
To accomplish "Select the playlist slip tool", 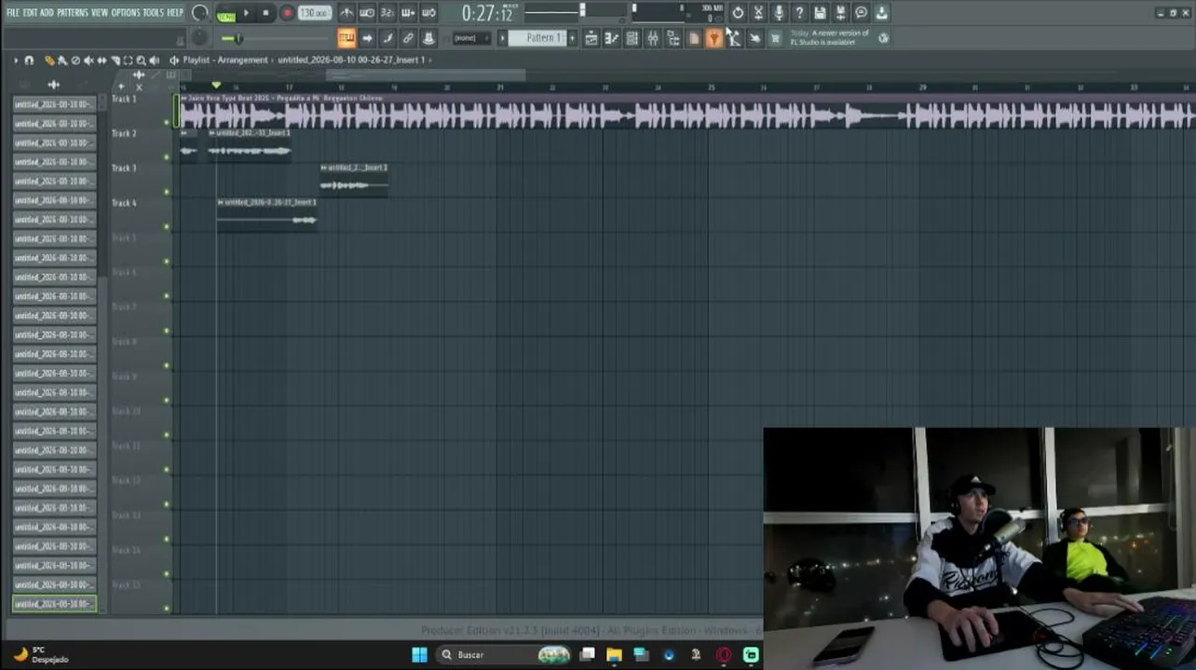I will (102, 60).
